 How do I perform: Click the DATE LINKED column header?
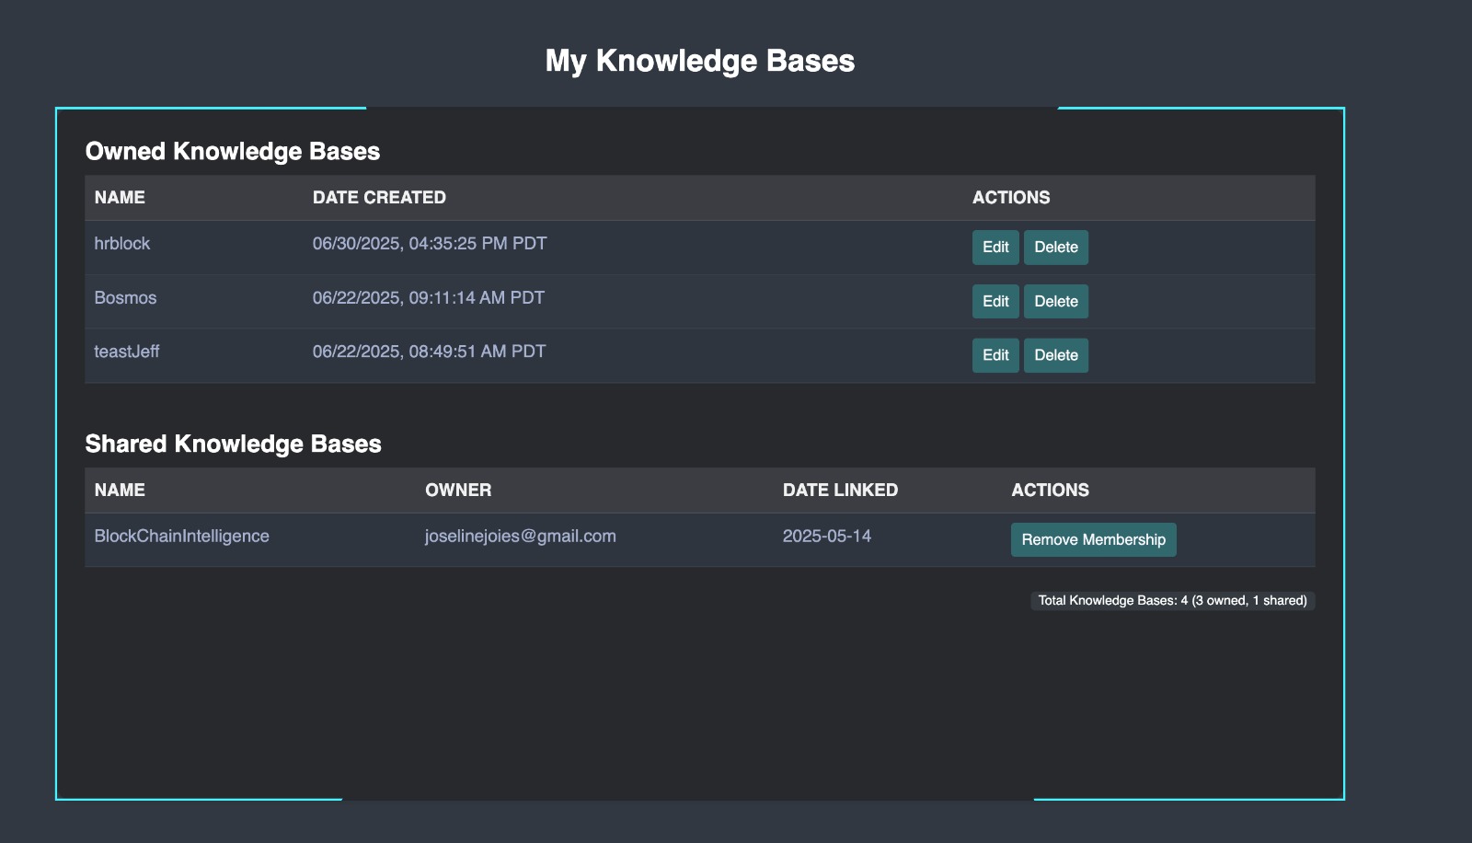(x=840, y=490)
